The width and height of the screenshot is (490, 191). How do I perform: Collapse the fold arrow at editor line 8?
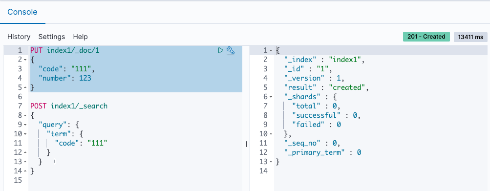tap(25, 115)
